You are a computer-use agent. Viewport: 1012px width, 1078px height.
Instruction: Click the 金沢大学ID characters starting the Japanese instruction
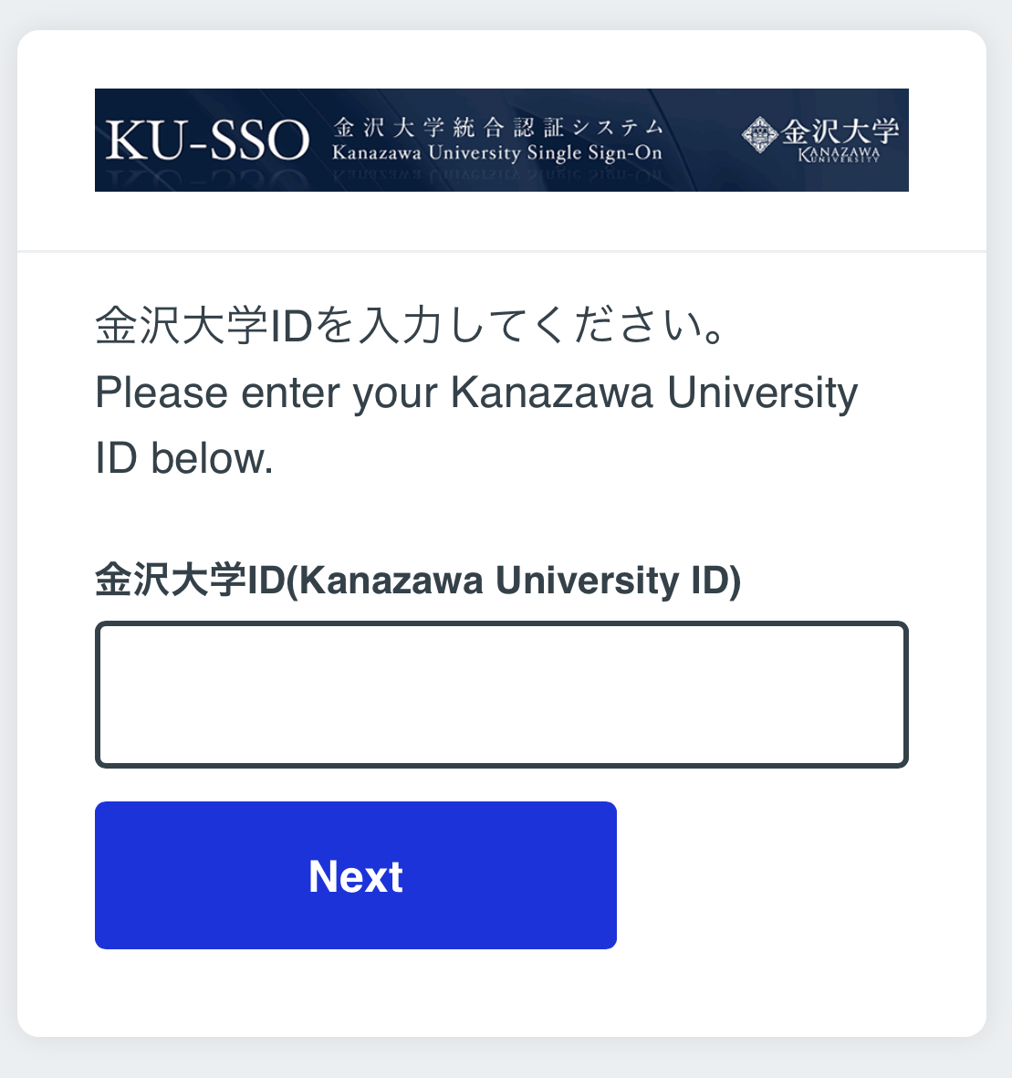click(203, 326)
